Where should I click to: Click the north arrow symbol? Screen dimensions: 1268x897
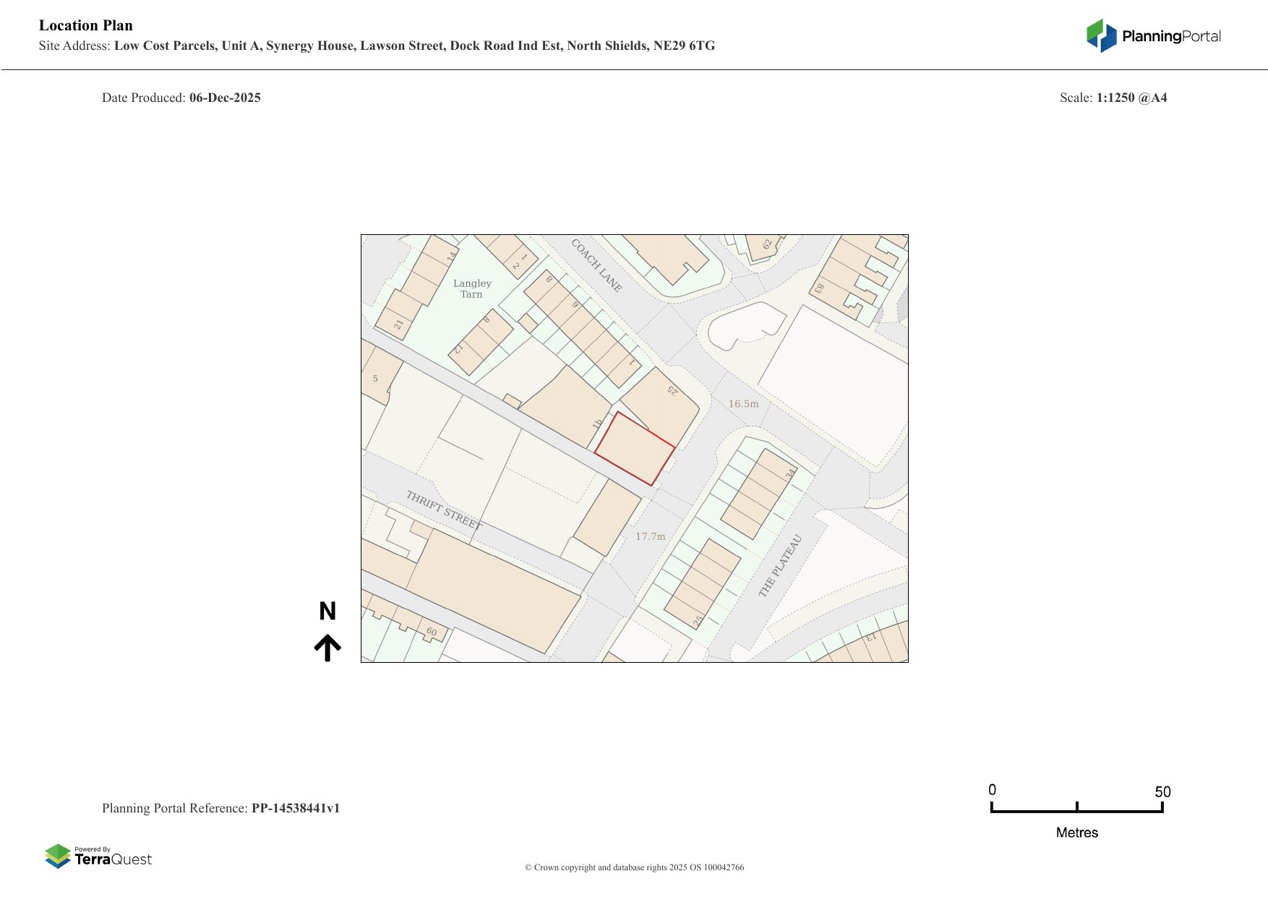click(327, 648)
